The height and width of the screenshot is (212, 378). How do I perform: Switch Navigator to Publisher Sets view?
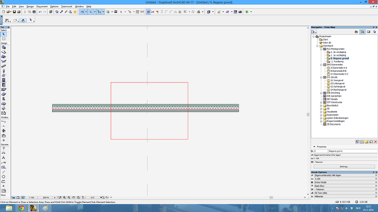pyautogui.click(x=375, y=32)
